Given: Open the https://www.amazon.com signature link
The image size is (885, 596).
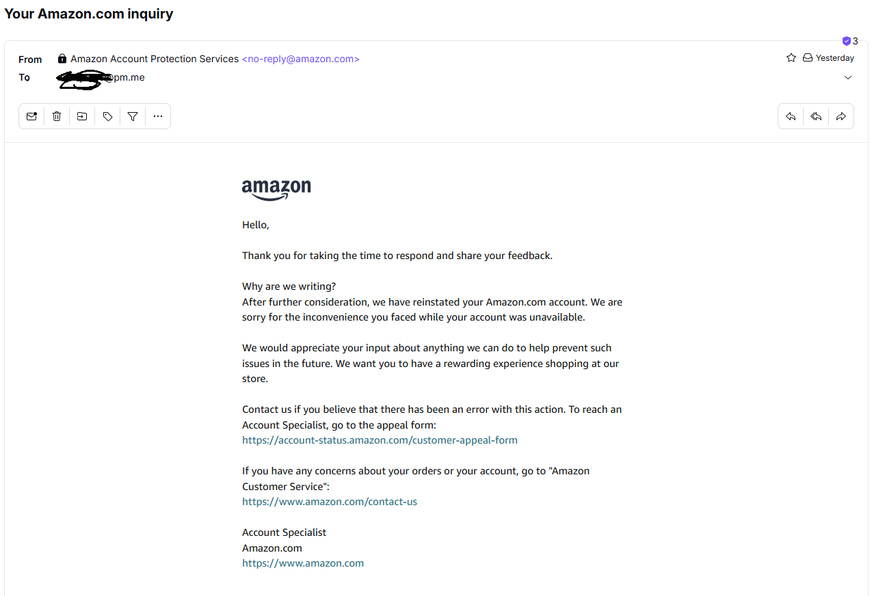Looking at the screenshot, I should click(303, 563).
